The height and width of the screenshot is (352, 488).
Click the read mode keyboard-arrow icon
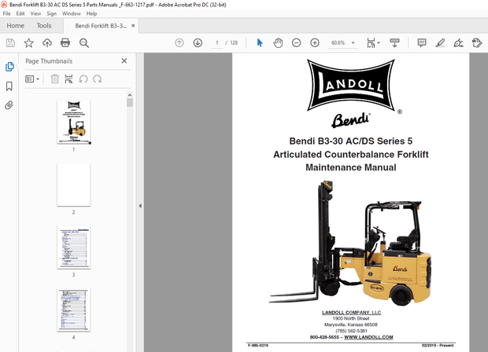394,43
